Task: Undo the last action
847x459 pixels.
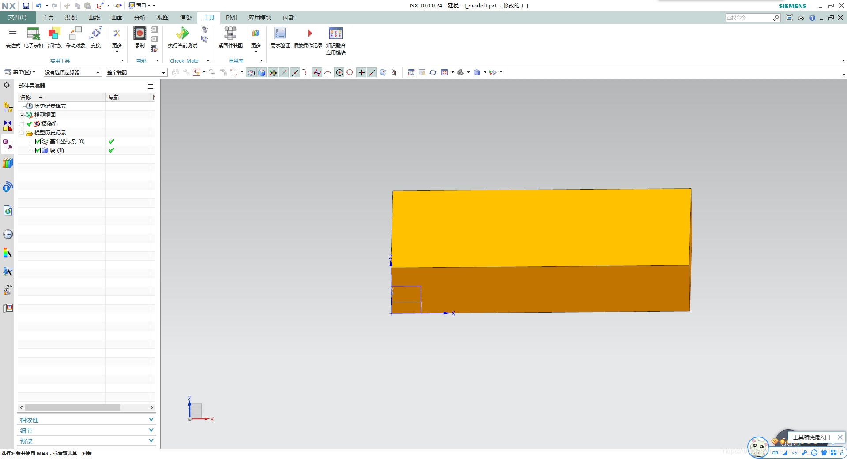Action: click(x=39, y=6)
